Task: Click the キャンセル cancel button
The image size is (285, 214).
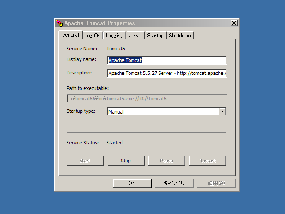Action: pyautogui.click(x=174, y=183)
